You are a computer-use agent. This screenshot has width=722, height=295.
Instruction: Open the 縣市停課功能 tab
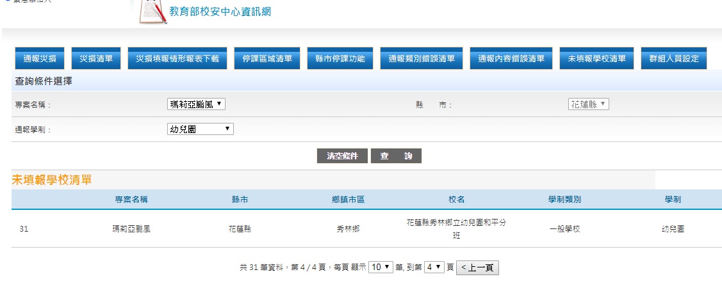pyautogui.click(x=340, y=59)
